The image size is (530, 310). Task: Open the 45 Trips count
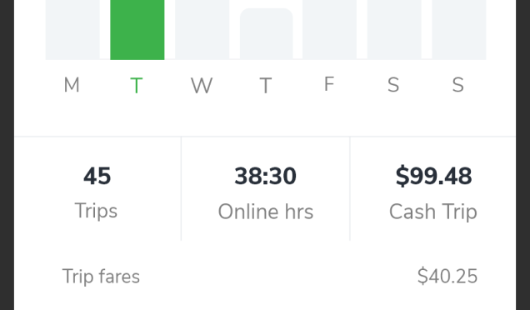coord(97,176)
